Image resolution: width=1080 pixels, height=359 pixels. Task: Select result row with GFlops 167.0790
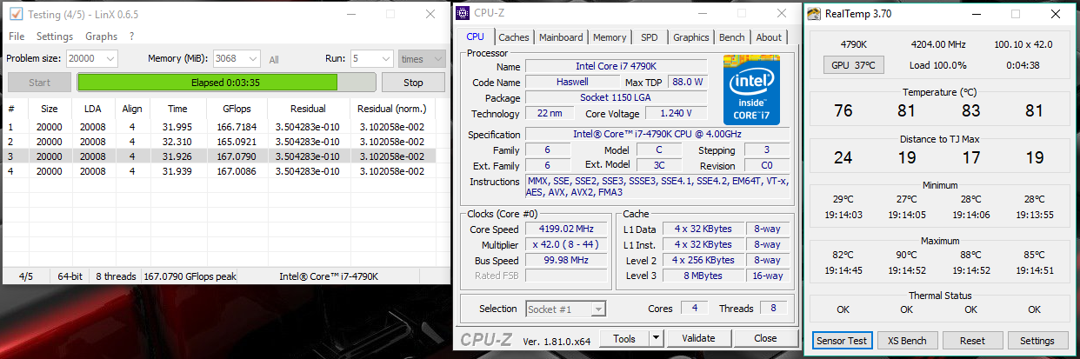pyautogui.click(x=218, y=156)
